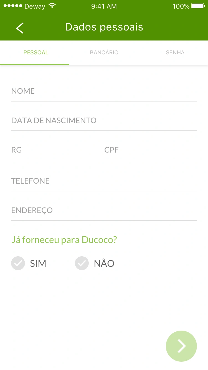Click into the RG field

(x=56, y=150)
